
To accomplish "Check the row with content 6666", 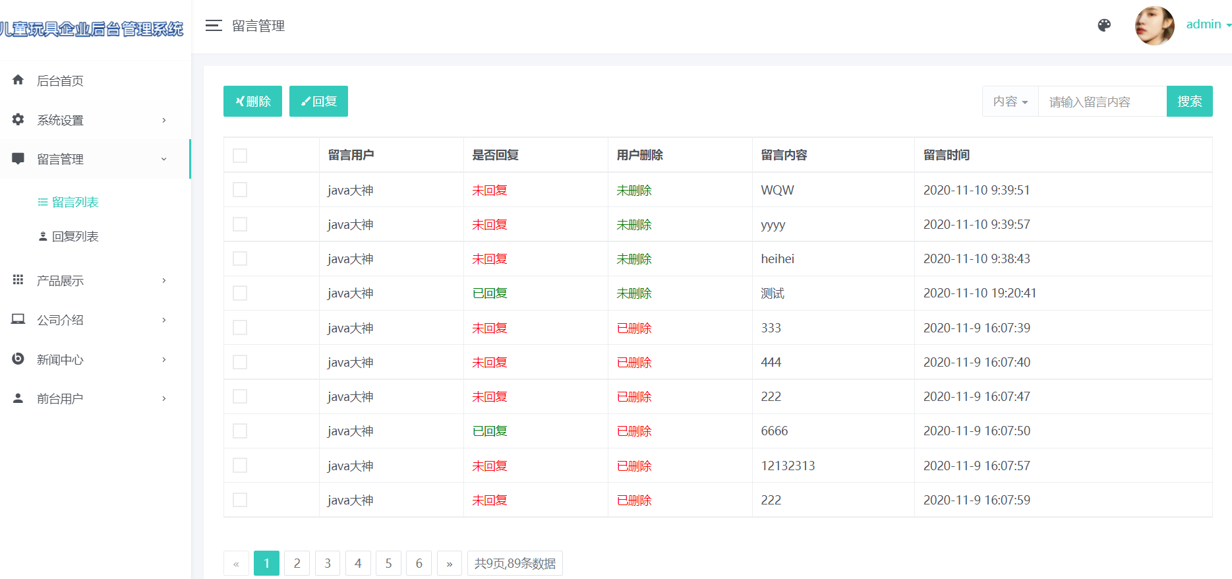I will coord(240,431).
